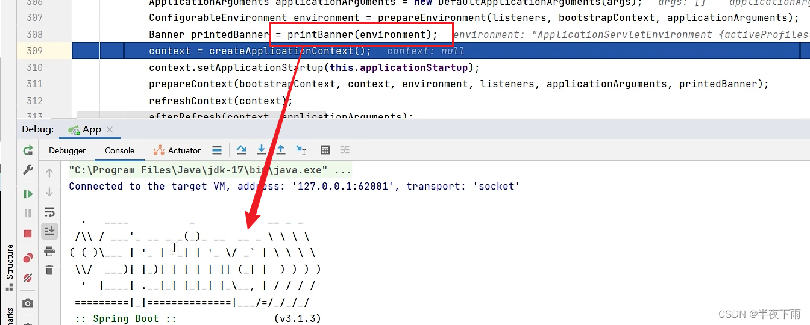This screenshot has height=325, width=810.
Task: Close the App debug tab
Action: [110, 129]
